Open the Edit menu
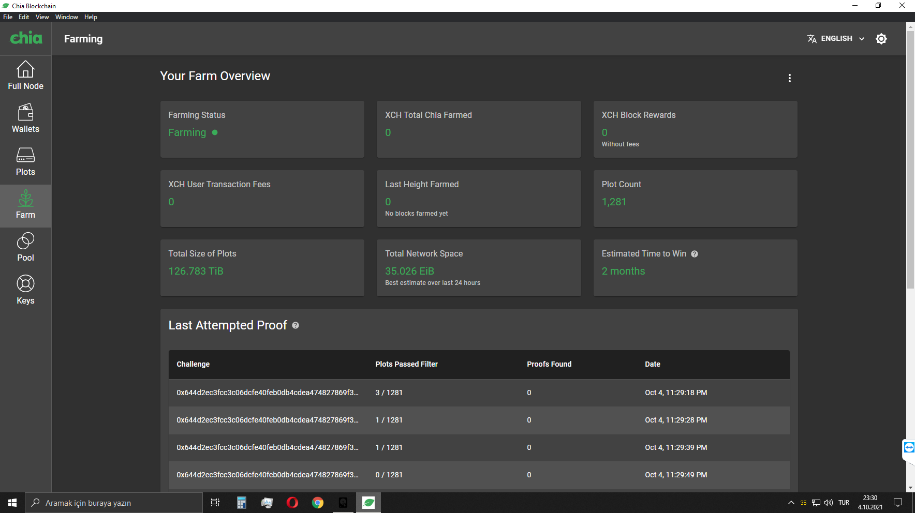The image size is (915, 513). click(24, 17)
